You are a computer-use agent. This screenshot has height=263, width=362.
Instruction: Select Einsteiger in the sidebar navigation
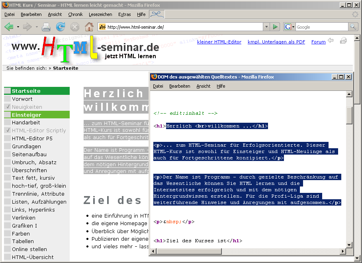[x=37, y=115]
